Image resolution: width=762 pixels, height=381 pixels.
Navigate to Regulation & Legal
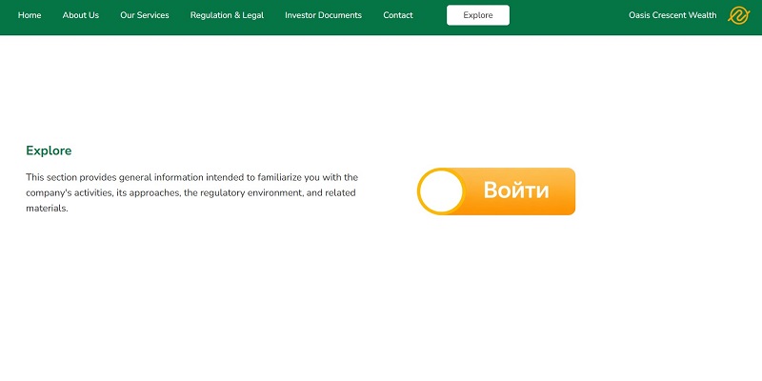tap(227, 15)
